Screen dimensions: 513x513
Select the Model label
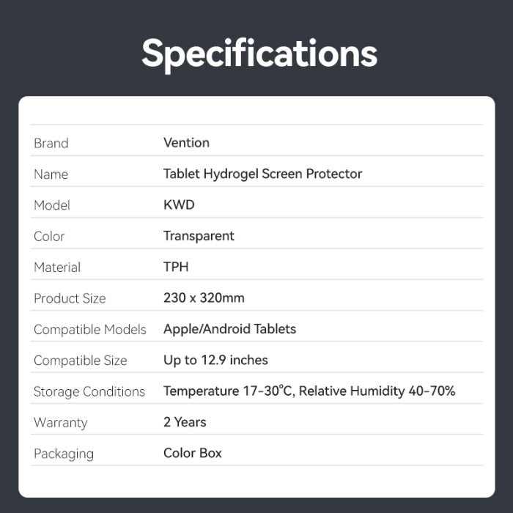click(52, 205)
